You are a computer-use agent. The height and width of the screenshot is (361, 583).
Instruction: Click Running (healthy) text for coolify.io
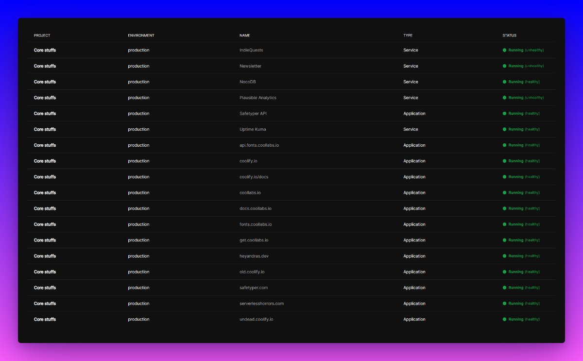click(524, 161)
